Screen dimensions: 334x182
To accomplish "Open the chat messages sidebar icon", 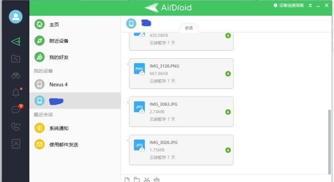I will pos(16,110).
